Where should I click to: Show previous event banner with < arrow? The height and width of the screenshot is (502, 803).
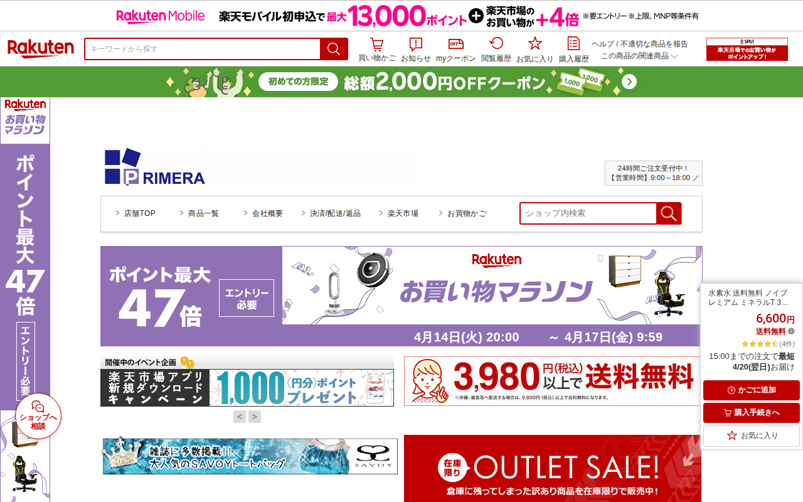[x=240, y=417]
